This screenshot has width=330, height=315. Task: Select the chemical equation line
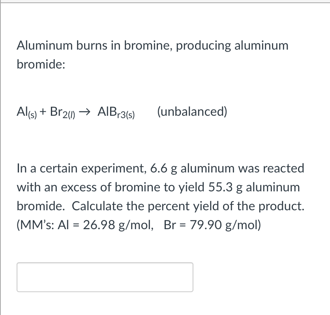point(75,111)
